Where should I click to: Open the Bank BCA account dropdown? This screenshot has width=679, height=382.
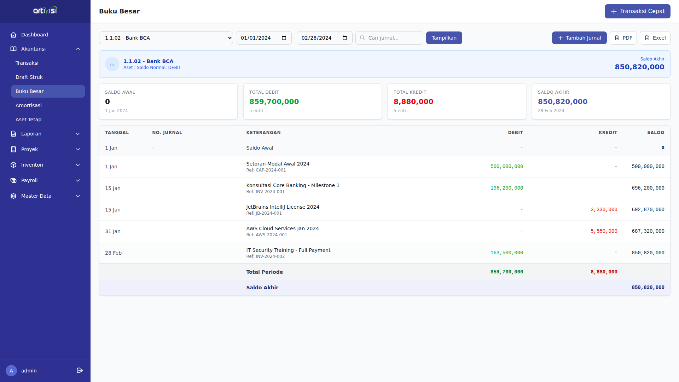tap(166, 38)
